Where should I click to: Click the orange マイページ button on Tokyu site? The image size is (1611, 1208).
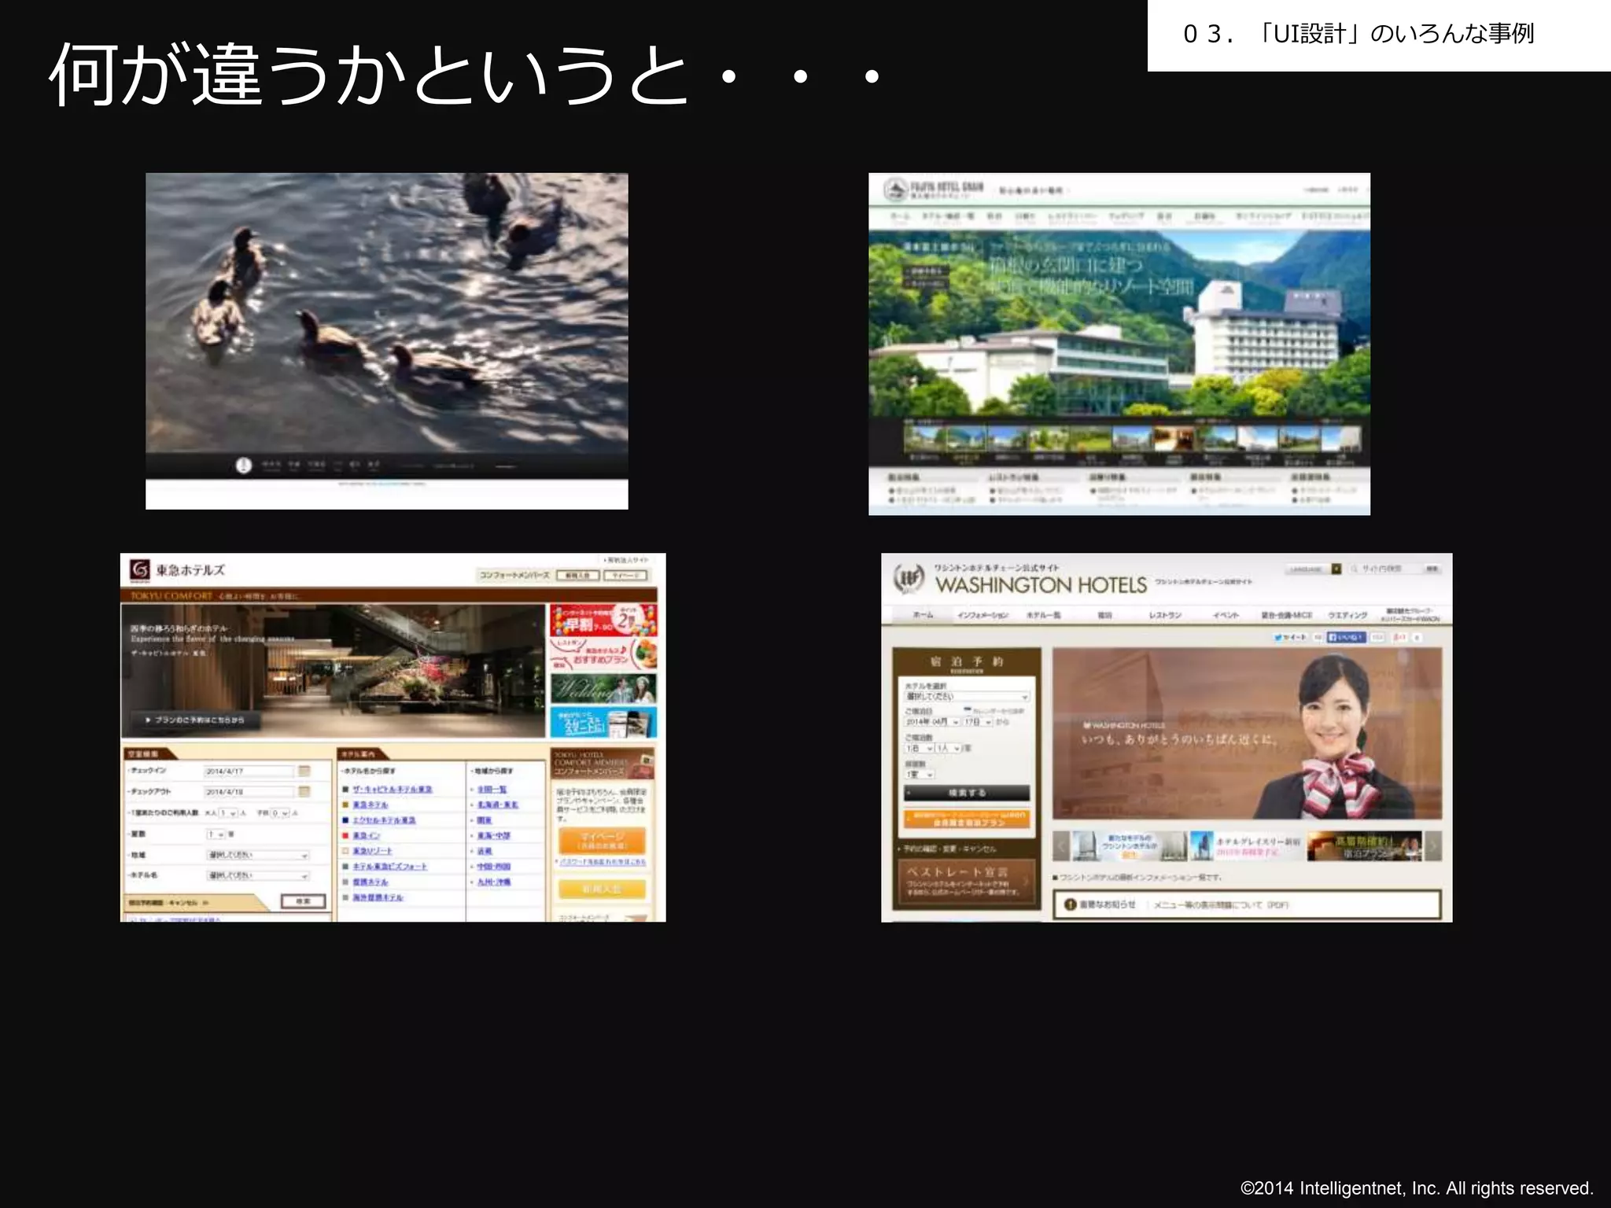602,841
